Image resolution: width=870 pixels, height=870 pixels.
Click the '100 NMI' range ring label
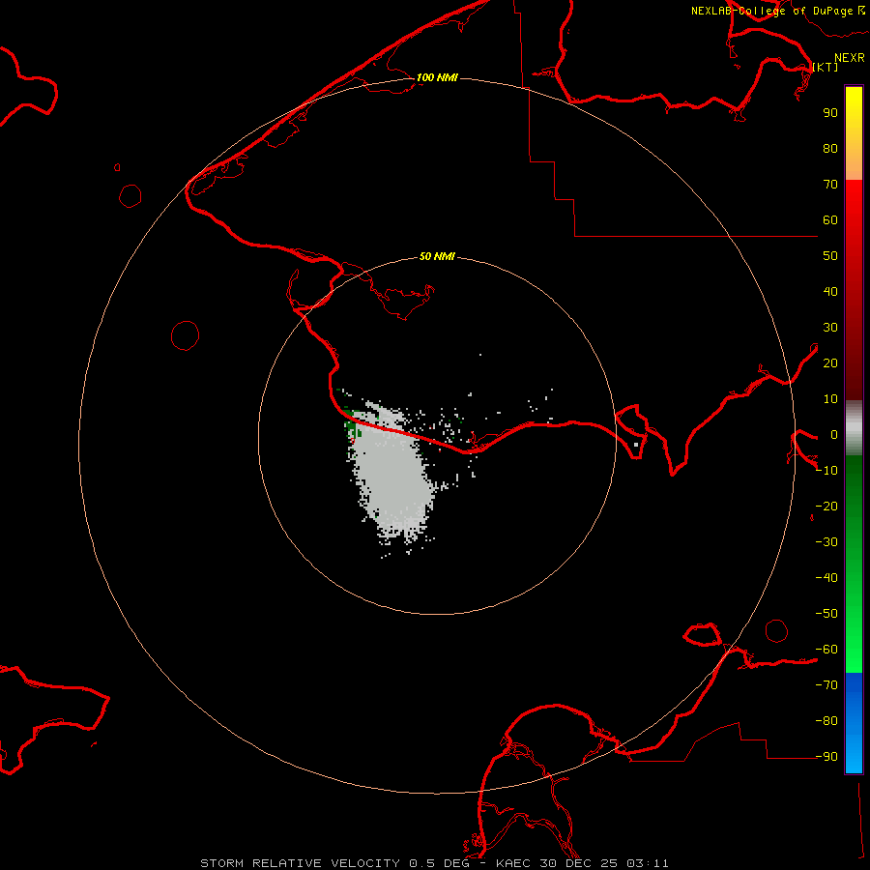coord(437,77)
